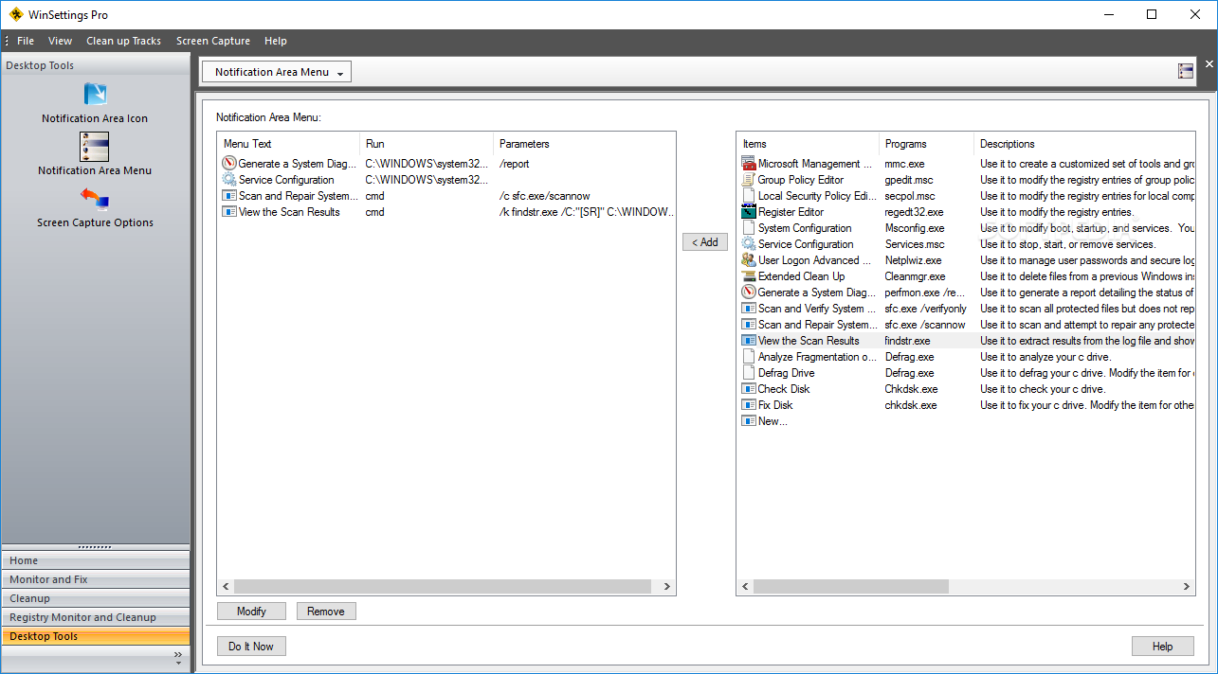The height and width of the screenshot is (674, 1218).
Task: Click the Extended Clean Up icon
Action: tap(749, 276)
